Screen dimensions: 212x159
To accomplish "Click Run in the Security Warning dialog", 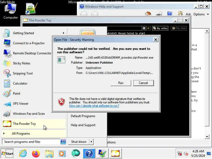I will (121, 83).
